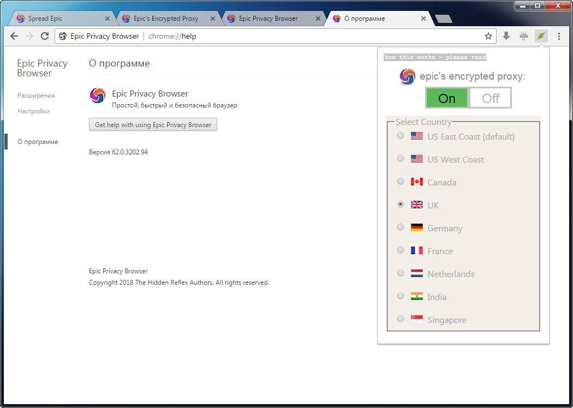Select the Canada radio button
The image size is (573, 408).
pyautogui.click(x=401, y=181)
